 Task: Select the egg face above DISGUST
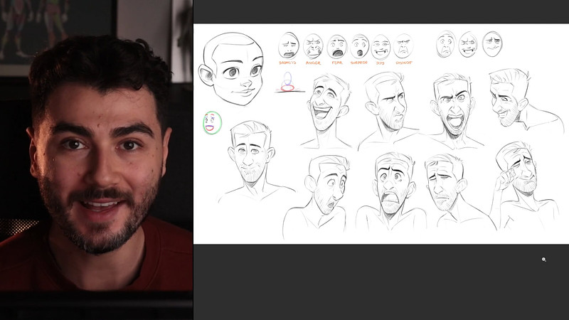tap(403, 46)
